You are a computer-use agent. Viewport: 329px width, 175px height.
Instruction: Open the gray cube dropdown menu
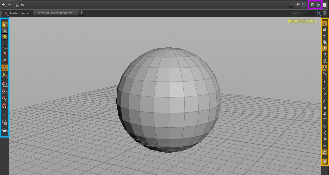[312, 5]
